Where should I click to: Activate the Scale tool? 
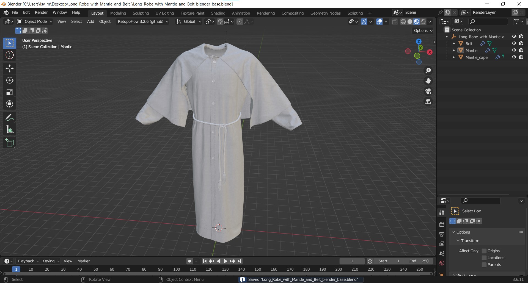coord(10,92)
